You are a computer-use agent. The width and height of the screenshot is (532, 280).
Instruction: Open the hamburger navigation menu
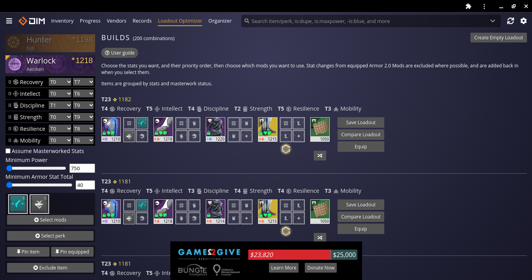pyautogui.click(x=9, y=21)
